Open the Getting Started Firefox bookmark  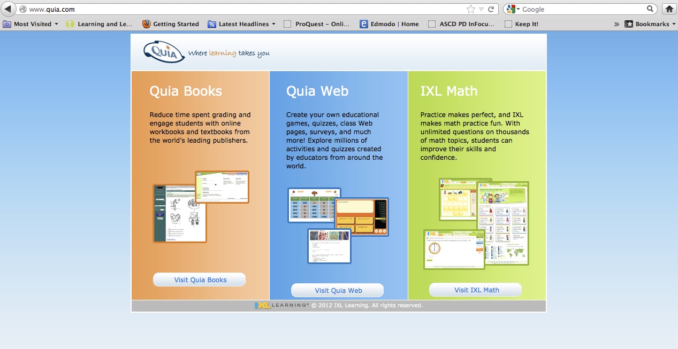pyautogui.click(x=170, y=24)
